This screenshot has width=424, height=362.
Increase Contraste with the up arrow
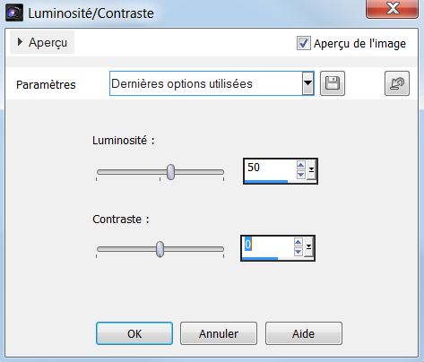tap(298, 242)
